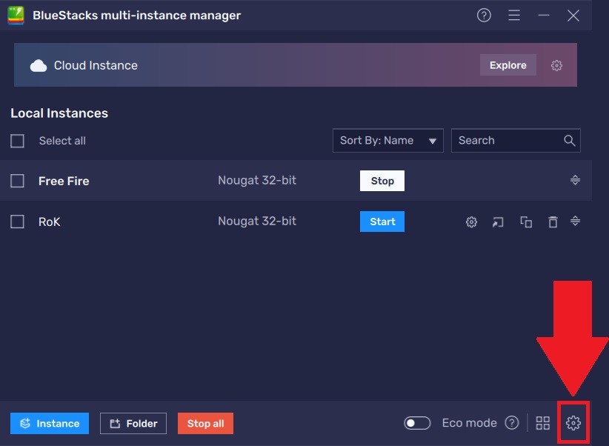Create desktop shortcut for RoK instance
Image resolution: width=609 pixels, height=446 pixels.
498,222
